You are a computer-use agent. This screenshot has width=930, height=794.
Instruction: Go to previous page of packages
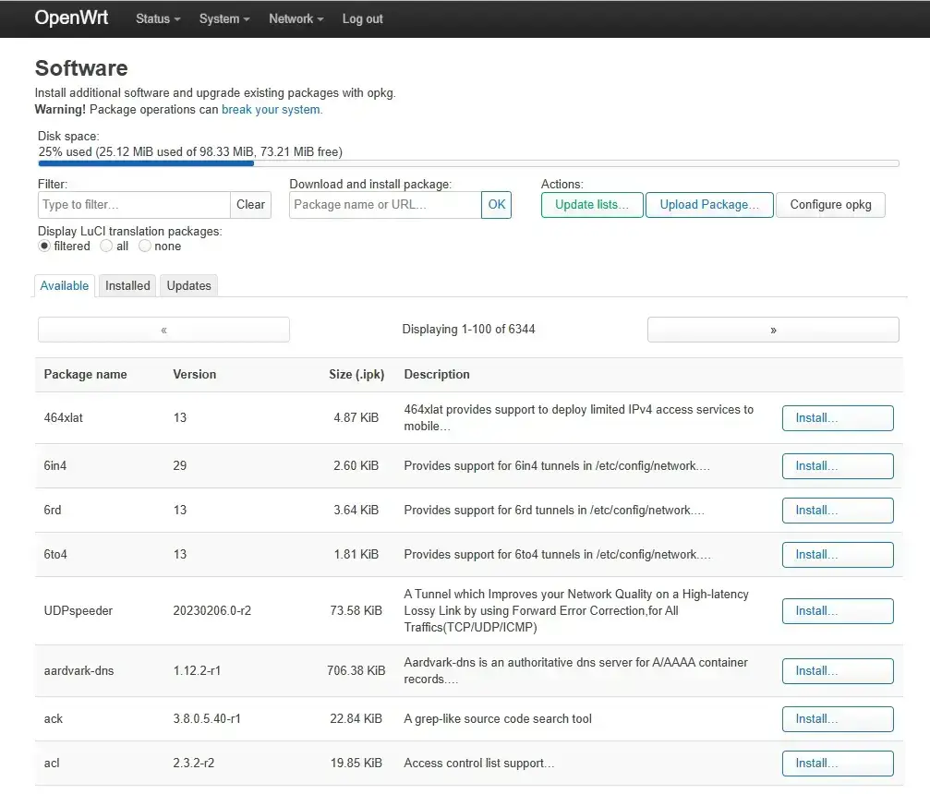[x=163, y=330]
